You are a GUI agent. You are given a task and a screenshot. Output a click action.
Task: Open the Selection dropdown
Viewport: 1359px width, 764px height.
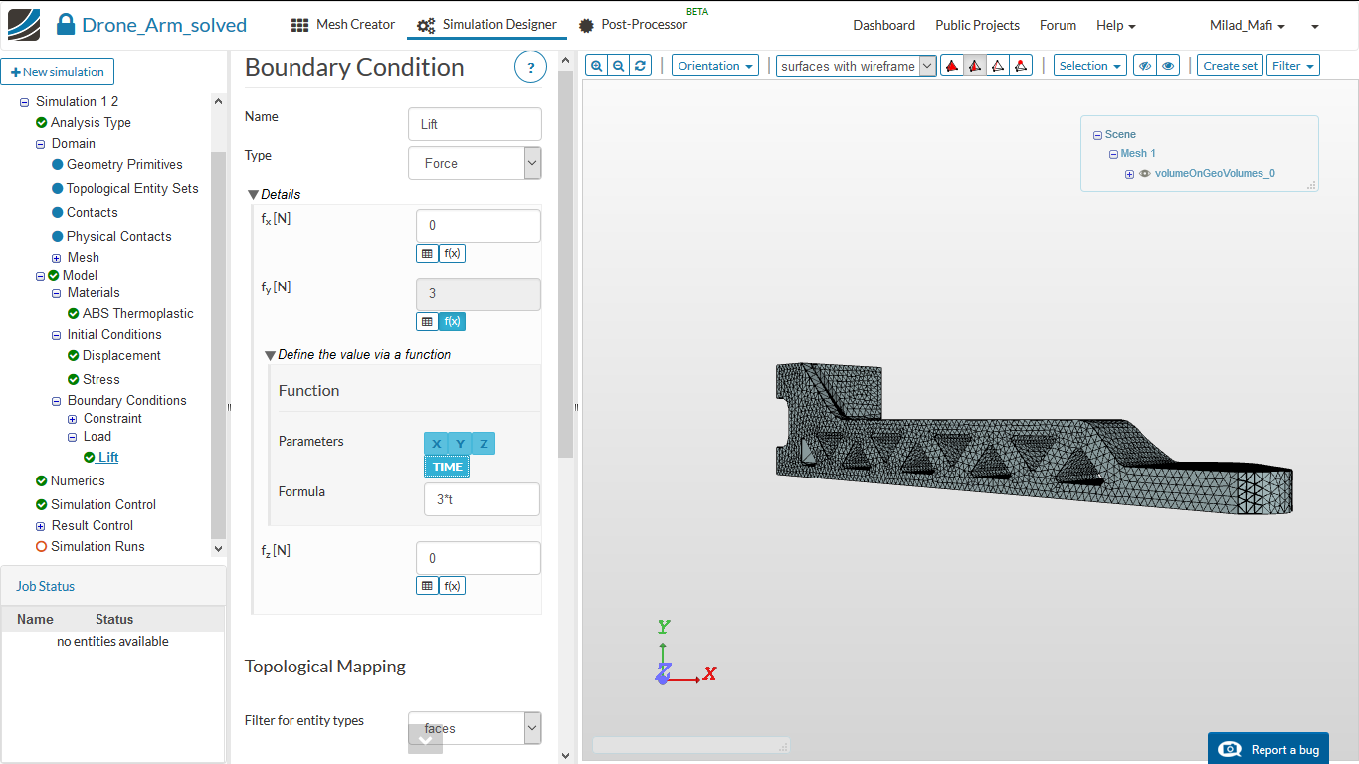click(x=1090, y=66)
